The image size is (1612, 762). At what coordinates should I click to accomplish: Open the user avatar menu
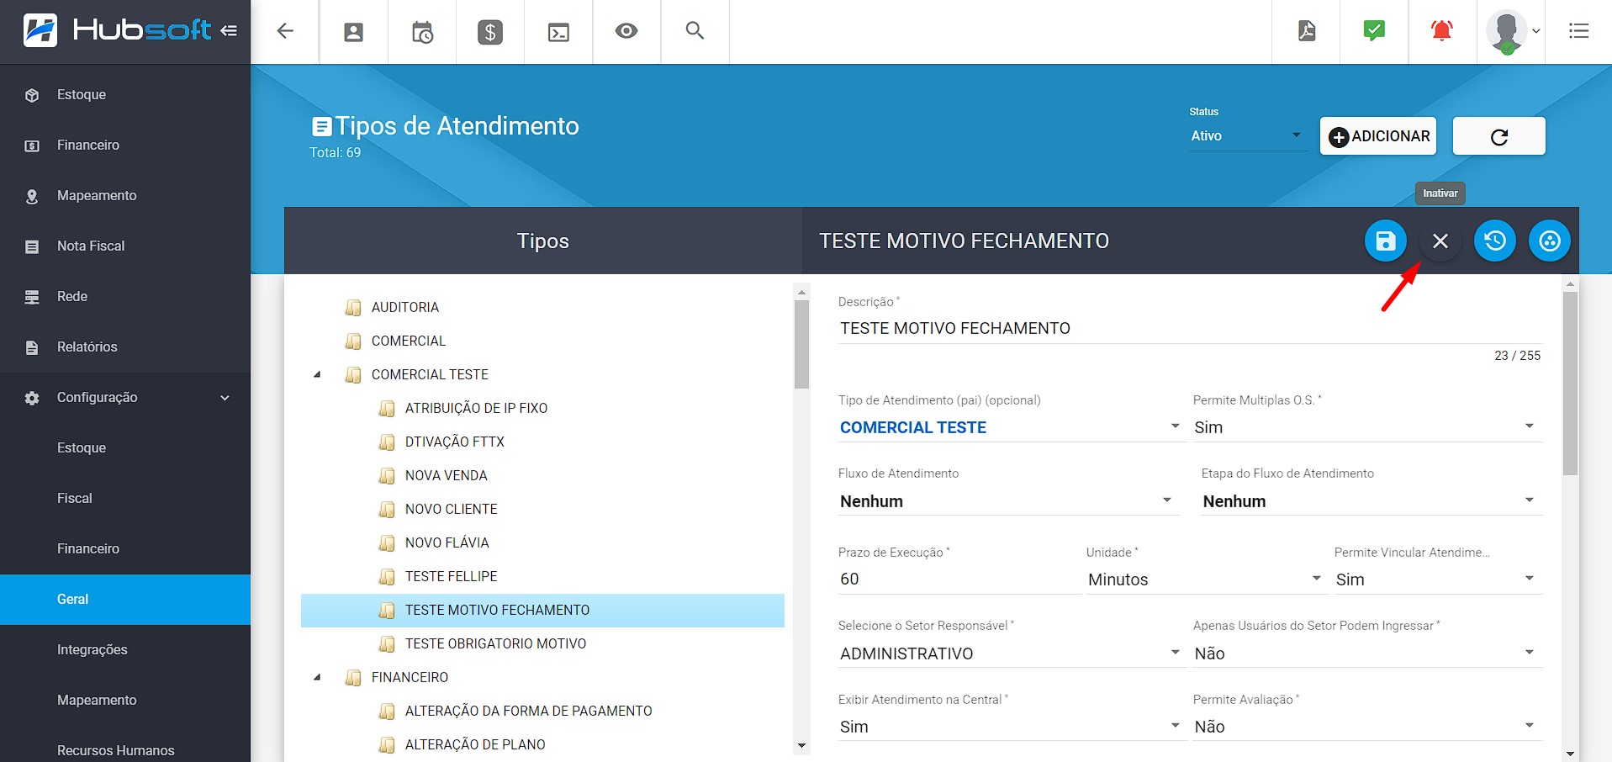[x=1512, y=32]
